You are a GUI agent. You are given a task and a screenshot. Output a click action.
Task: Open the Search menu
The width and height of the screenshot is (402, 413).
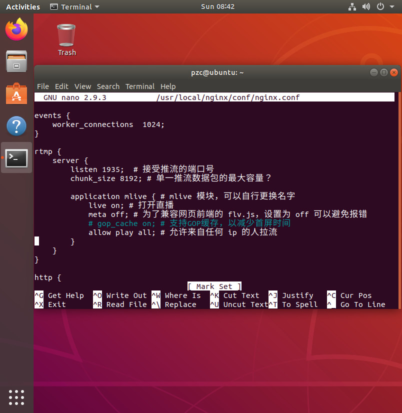(x=108, y=86)
